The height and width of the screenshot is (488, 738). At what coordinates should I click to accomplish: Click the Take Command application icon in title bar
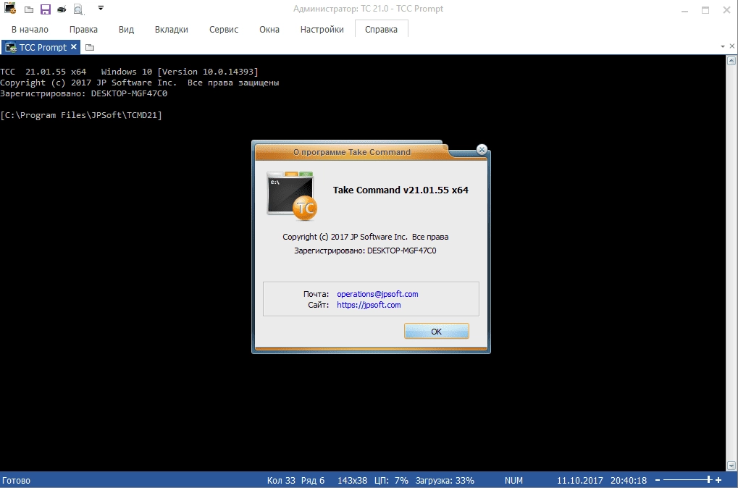[10, 8]
